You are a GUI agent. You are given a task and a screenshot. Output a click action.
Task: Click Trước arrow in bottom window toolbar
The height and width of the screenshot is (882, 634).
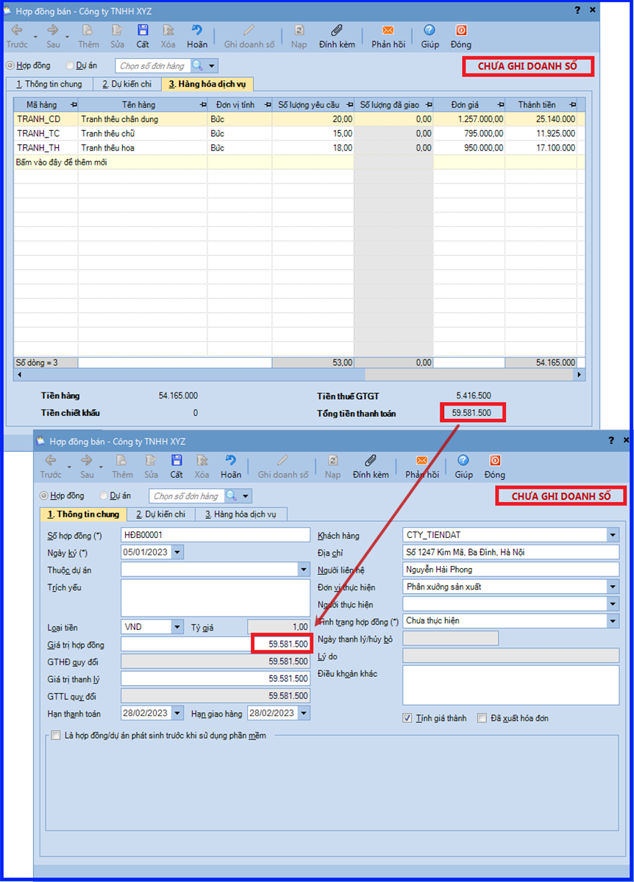(51, 461)
